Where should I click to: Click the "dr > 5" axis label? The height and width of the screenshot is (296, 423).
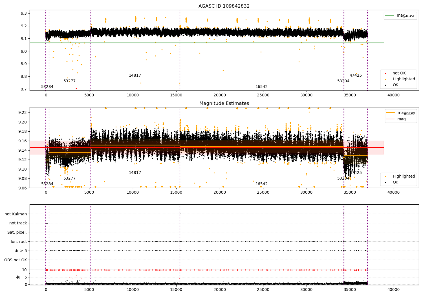tap(21, 251)
